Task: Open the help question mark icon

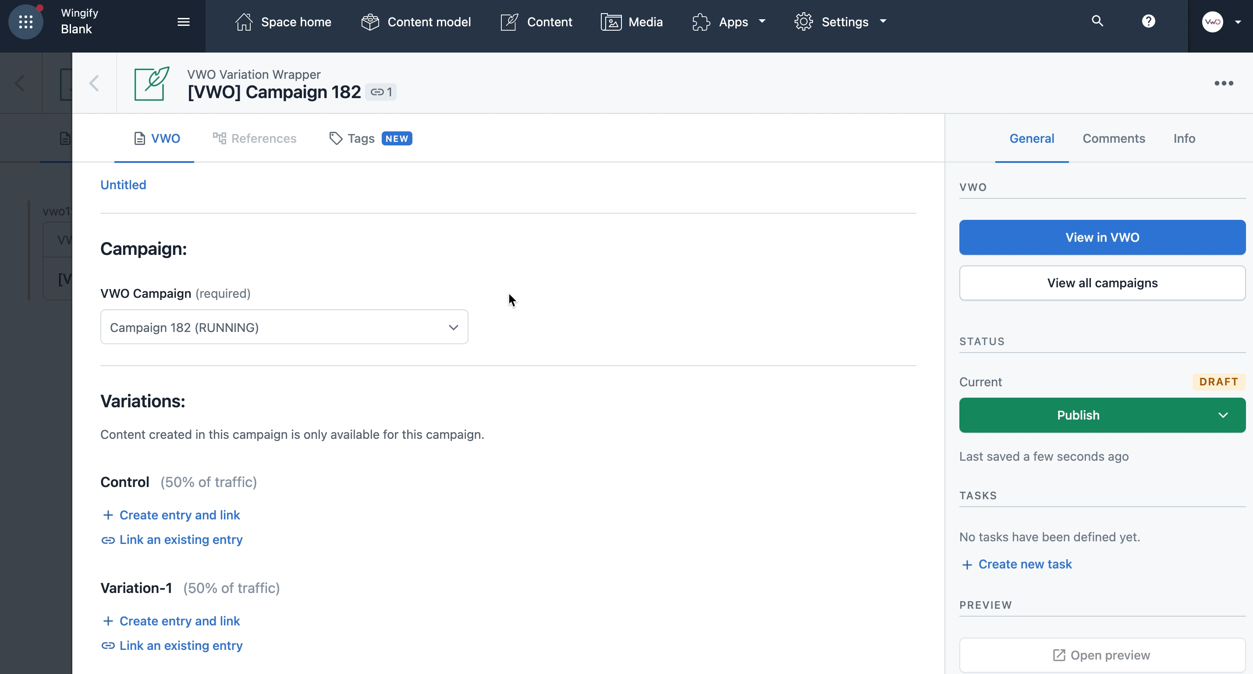Action: point(1148,21)
